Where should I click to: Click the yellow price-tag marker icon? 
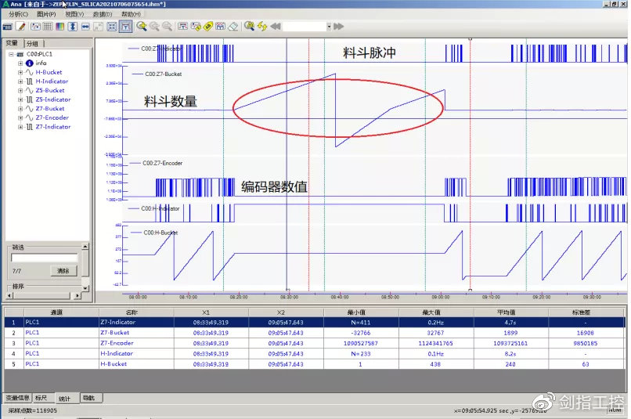coord(207,27)
